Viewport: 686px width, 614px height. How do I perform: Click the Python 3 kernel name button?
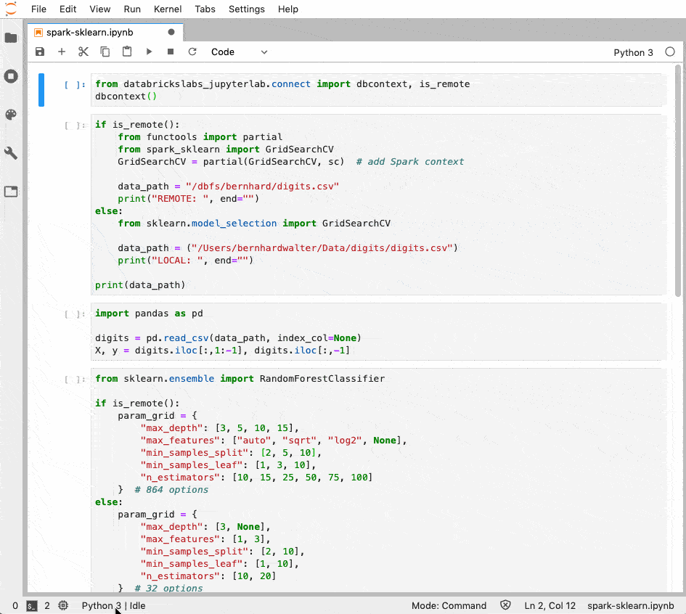point(633,52)
